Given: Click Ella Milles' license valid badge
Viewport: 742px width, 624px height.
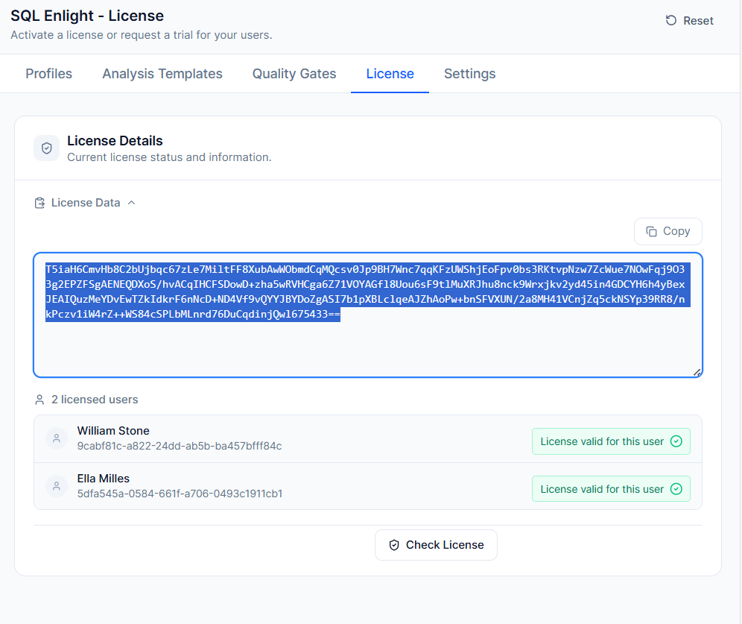Looking at the screenshot, I should tap(611, 488).
